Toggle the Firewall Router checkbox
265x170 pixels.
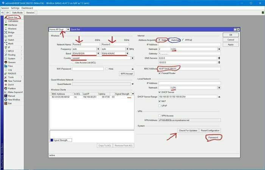click(x=159, y=73)
